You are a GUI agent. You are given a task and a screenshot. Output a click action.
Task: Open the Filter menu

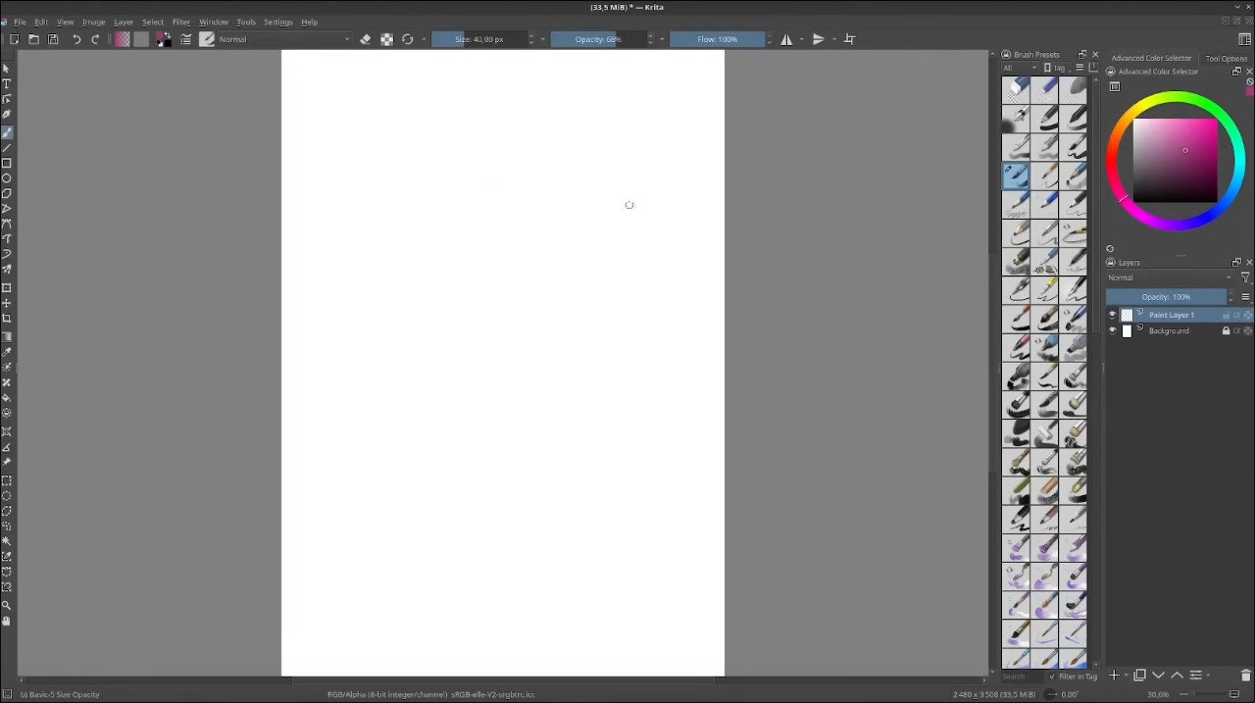tap(181, 22)
